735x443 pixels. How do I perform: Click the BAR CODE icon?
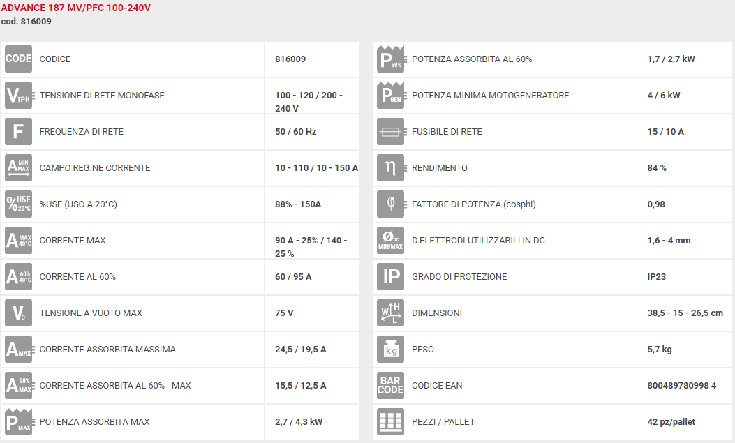coord(390,385)
